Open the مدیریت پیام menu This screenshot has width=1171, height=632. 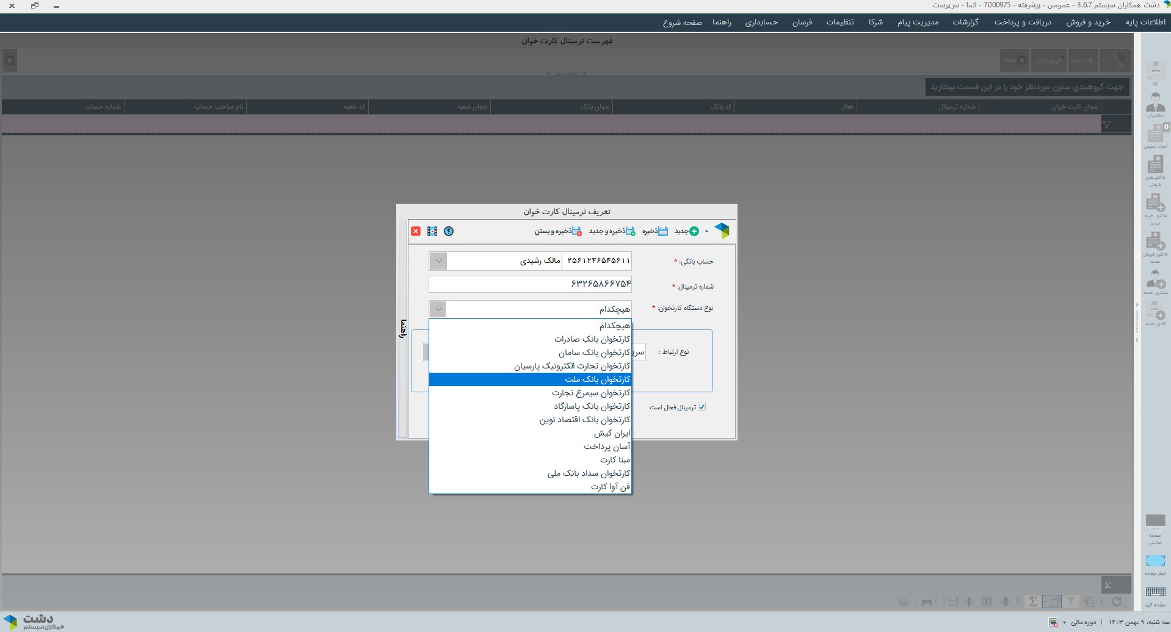point(918,22)
